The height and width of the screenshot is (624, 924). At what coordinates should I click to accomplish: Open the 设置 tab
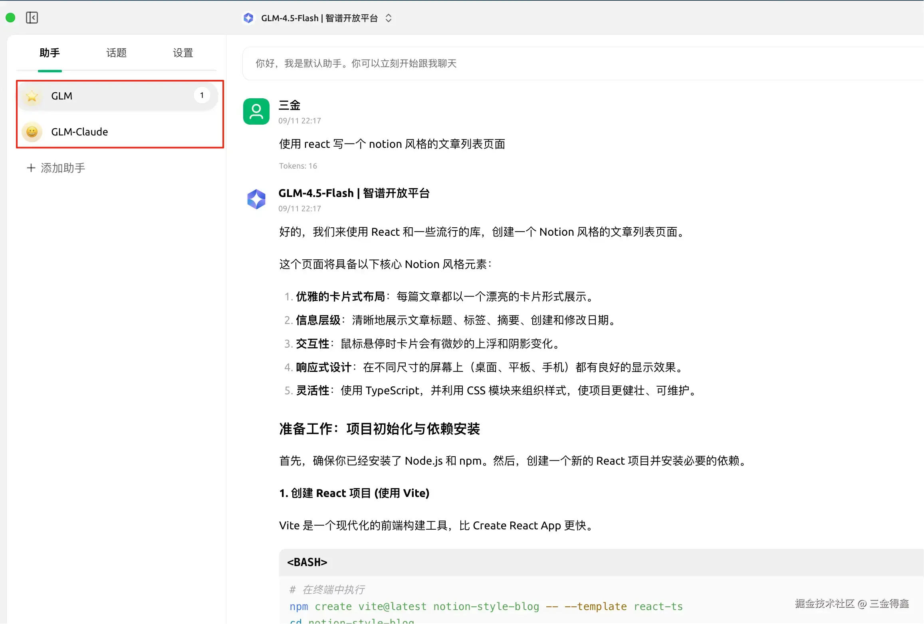(183, 53)
